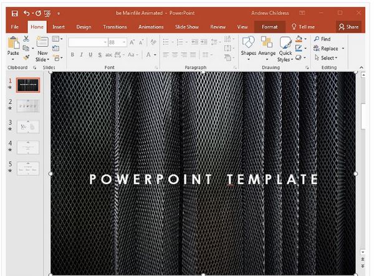Open the Numbering list button
Image resolution: width=374 pixels, height=276 pixels.
[180, 42]
